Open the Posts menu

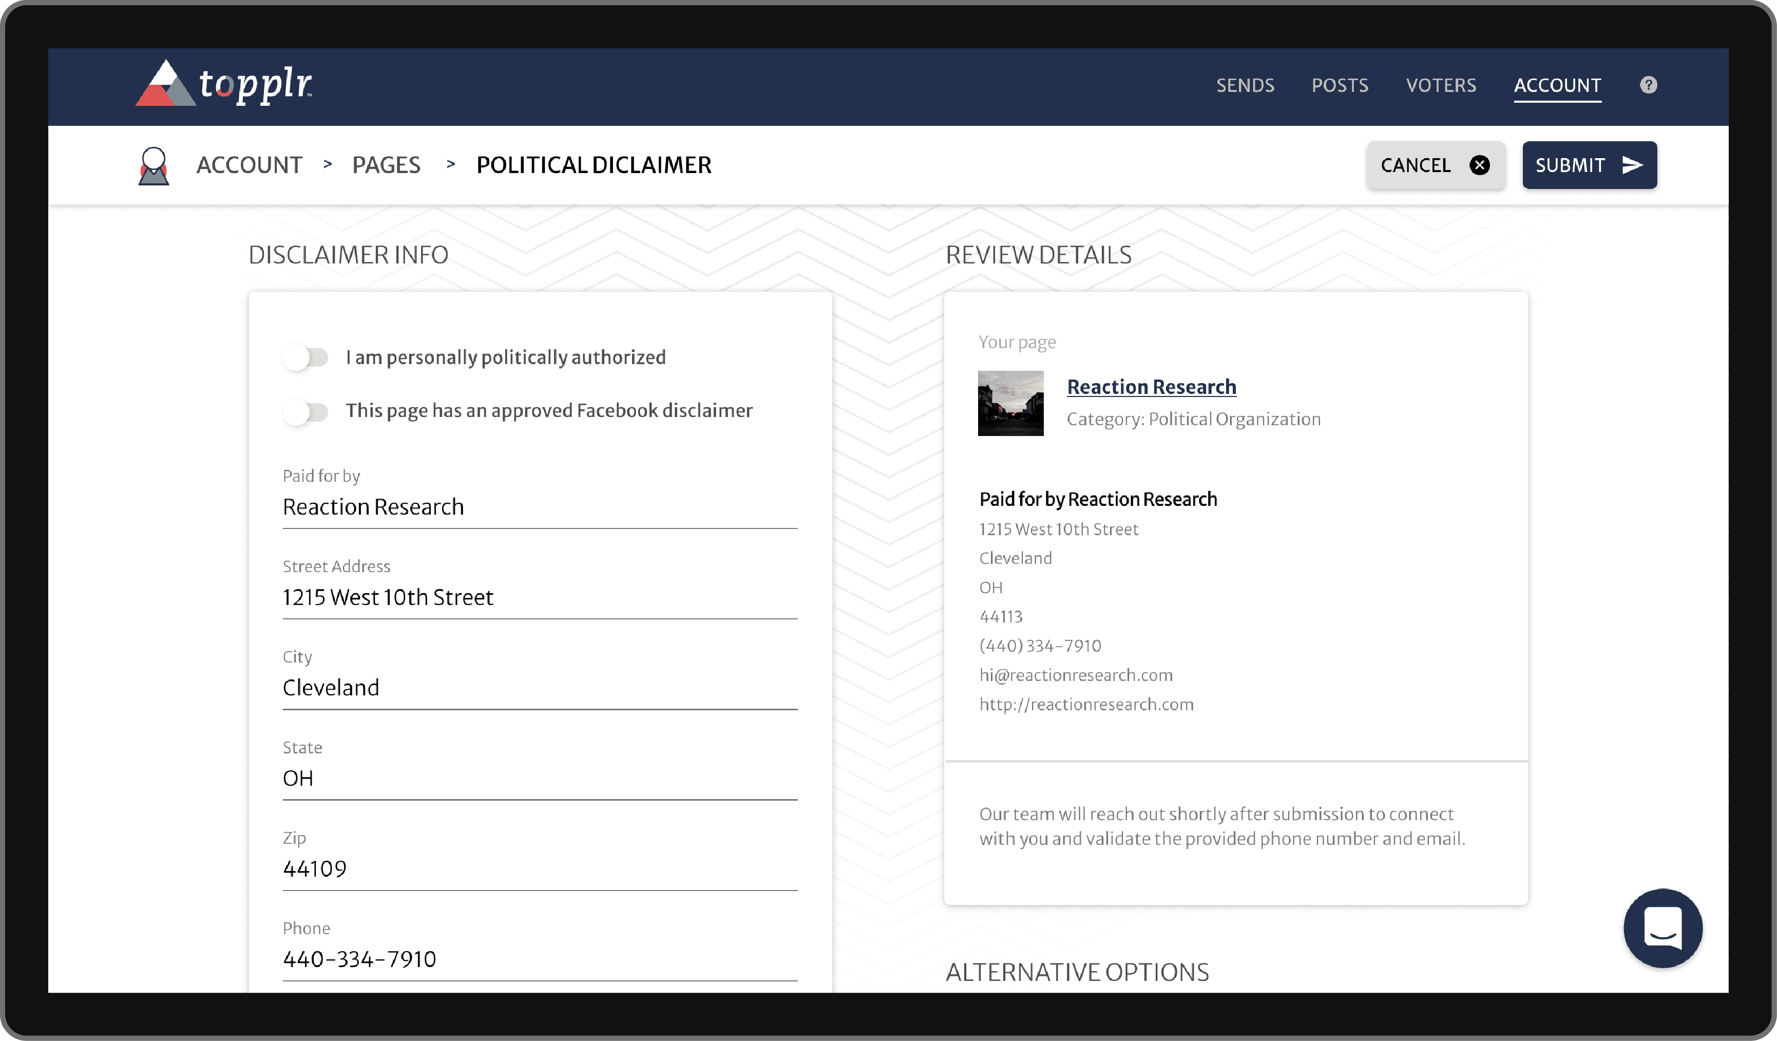[x=1340, y=85]
